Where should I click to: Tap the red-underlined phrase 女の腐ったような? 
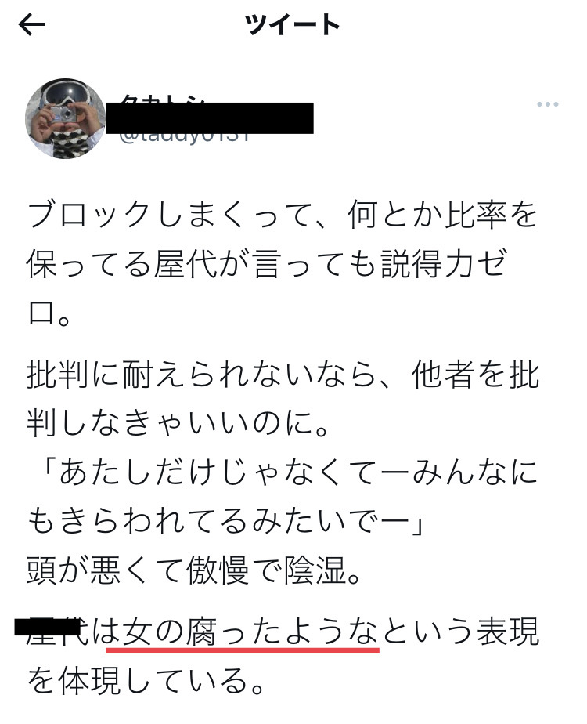[243, 633]
